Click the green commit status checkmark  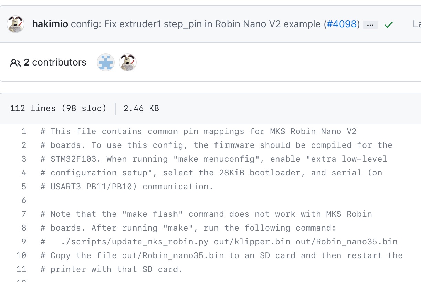coord(389,25)
